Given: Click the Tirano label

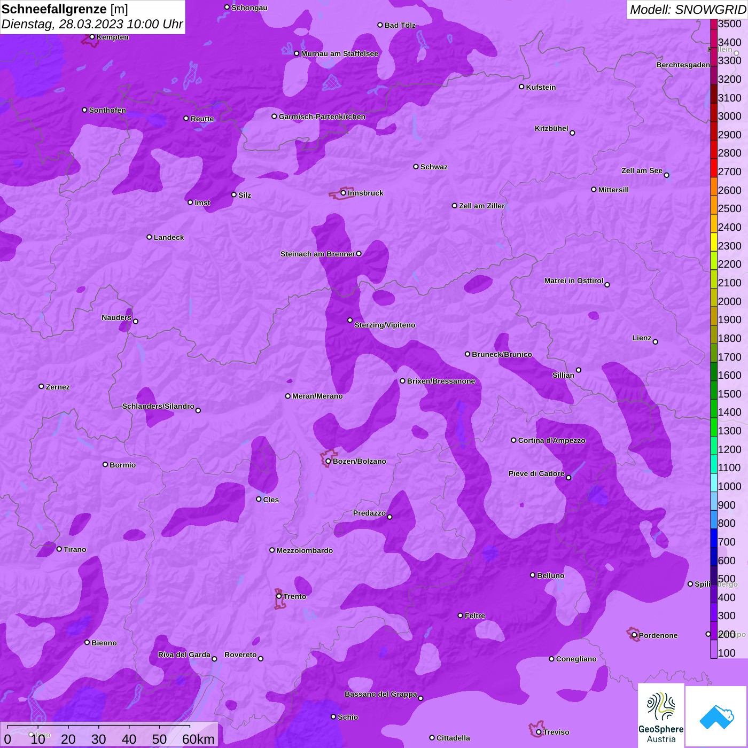Looking at the screenshot, I should click(75, 549).
